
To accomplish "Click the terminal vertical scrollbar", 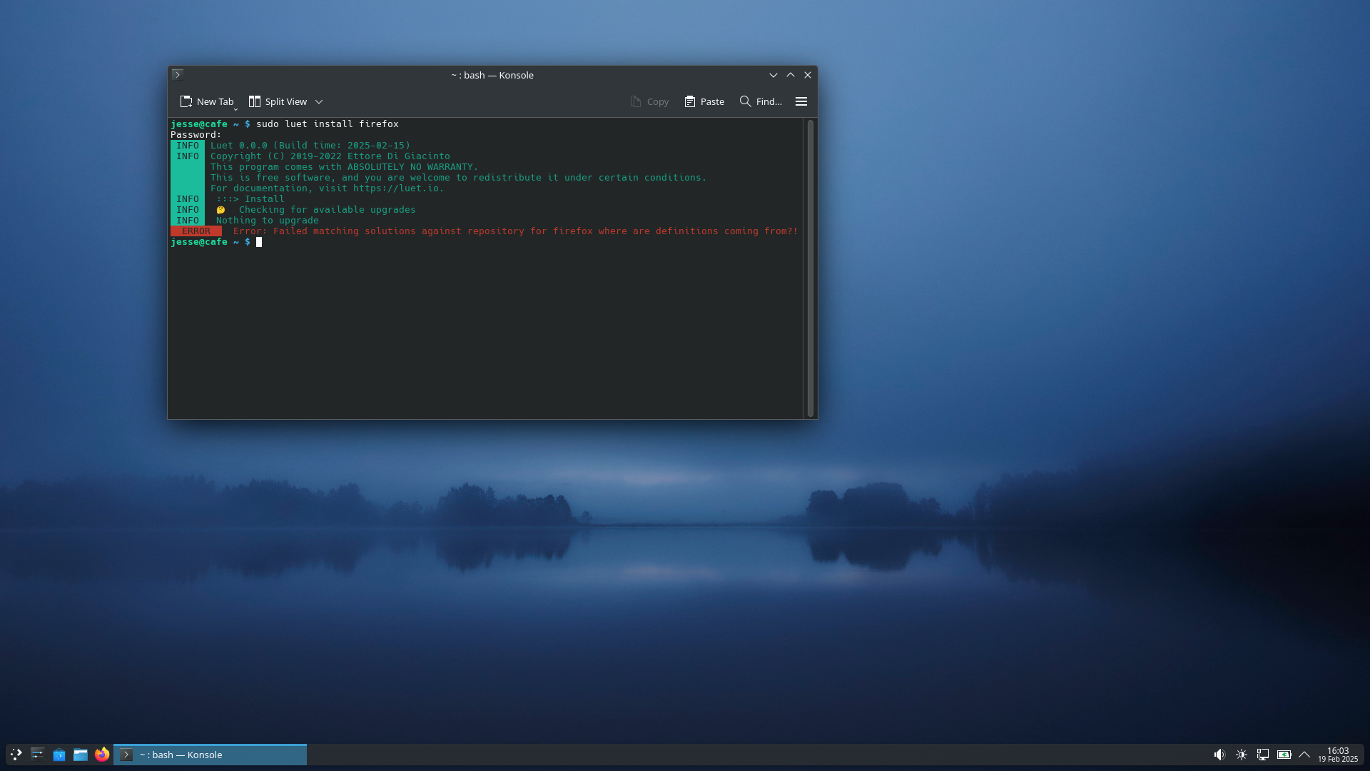I will [811, 268].
